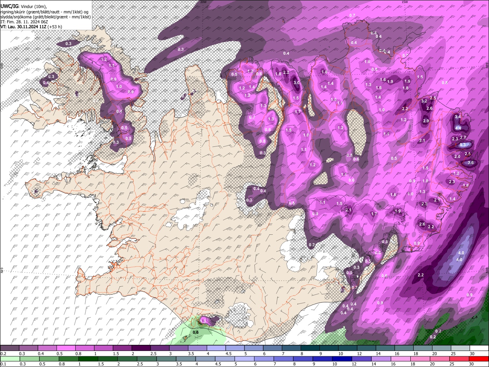
Task: Select the darkest purple swatch labeled 2 in the snow legend
Action: pos(141,348)
